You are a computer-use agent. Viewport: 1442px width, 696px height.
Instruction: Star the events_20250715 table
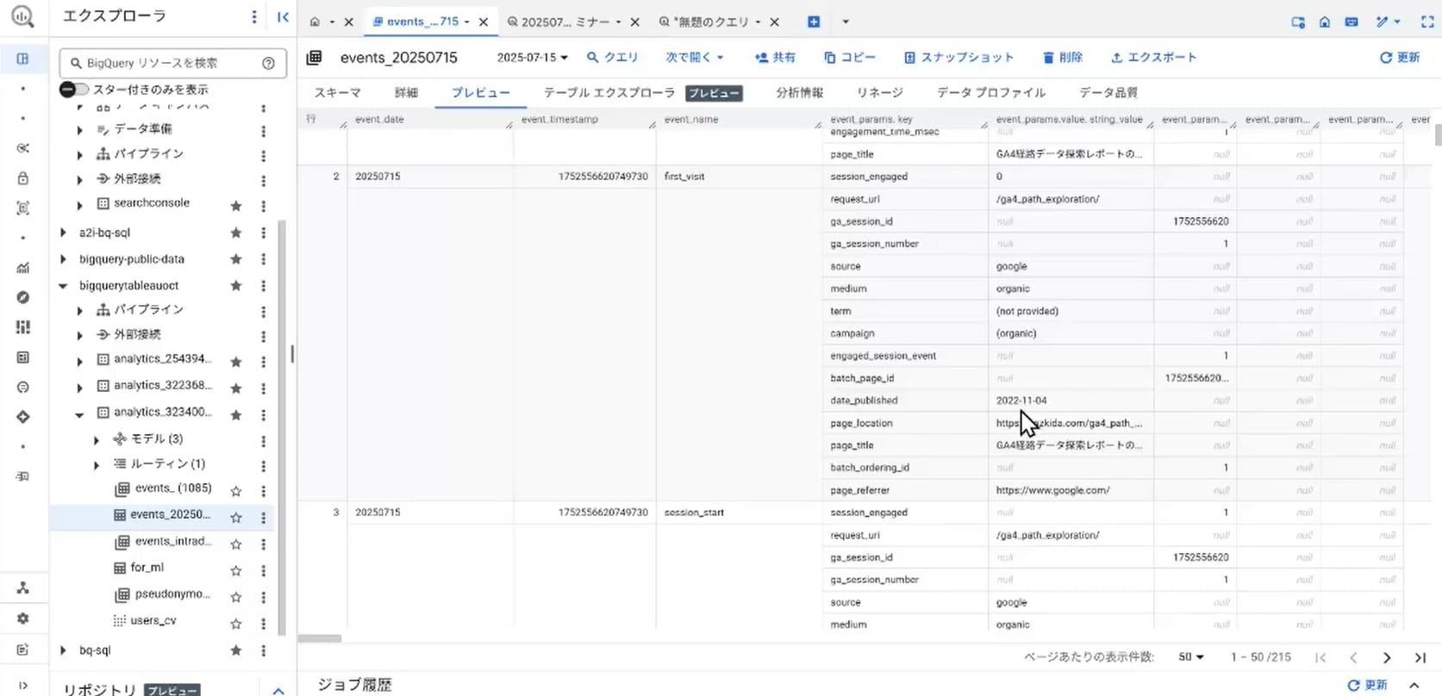tap(235, 517)
